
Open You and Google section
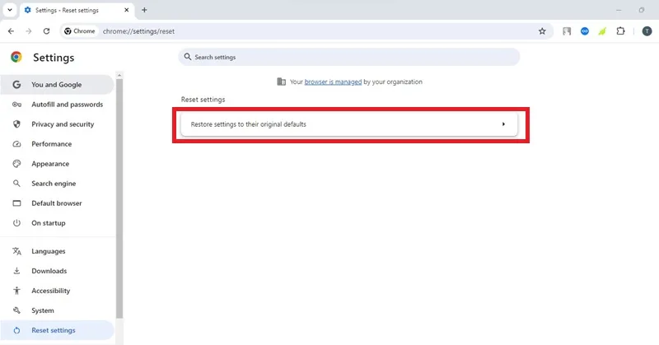coord(57,85)
